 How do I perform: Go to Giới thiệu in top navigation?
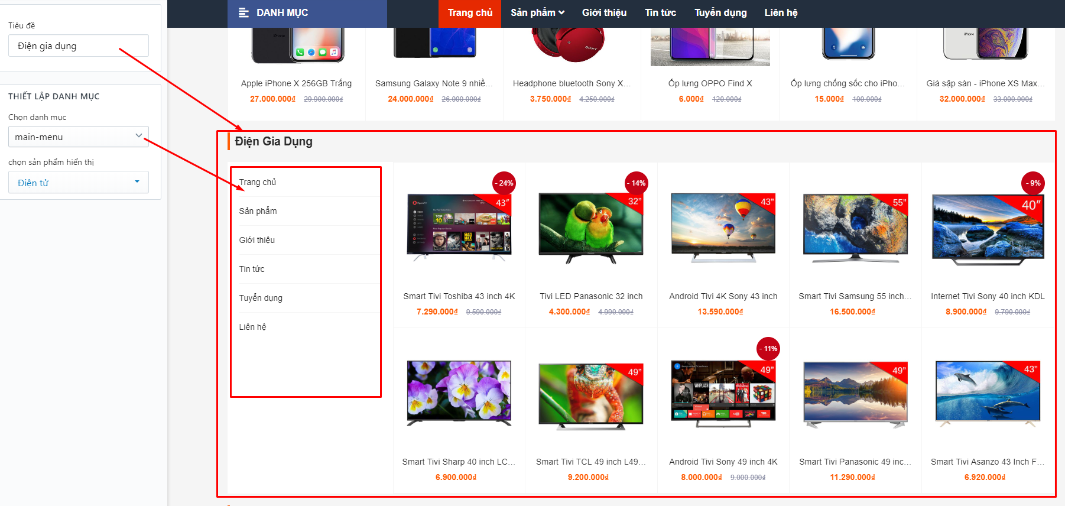tap(604, 13)
